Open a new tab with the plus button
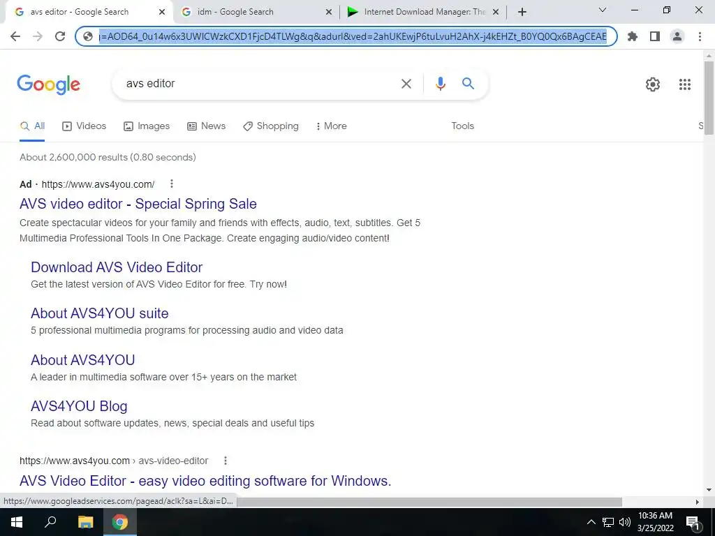Image resolution: width=715 pixels, height=536 pixels. tap(522, 12)
